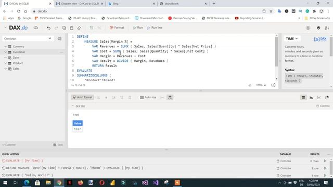Expand the Product table
Screen dimensions: 333x187
tap(5, 63)
